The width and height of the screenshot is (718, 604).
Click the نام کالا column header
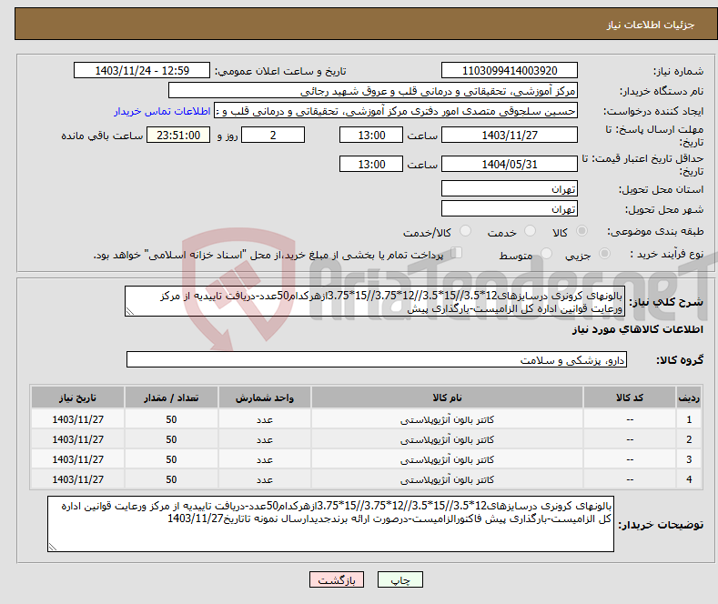click(447, 398)
